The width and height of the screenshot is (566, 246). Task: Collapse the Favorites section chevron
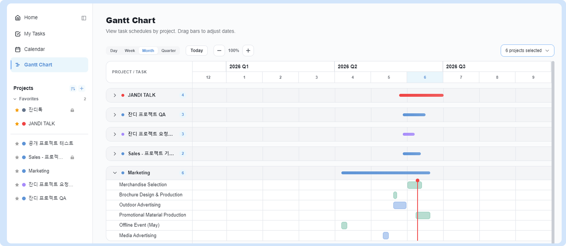point(15,99)
